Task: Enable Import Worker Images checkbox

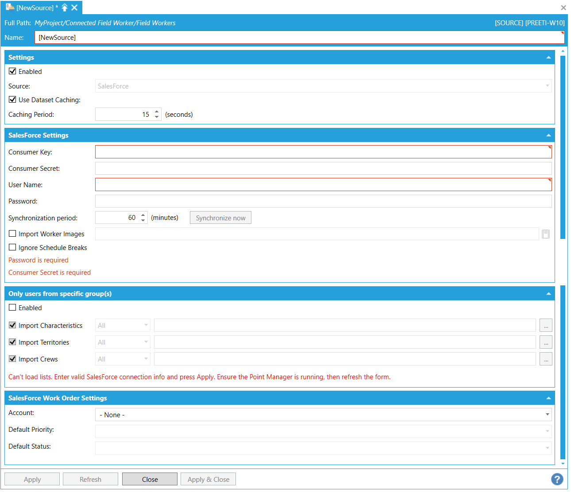Action: point(13,234)
